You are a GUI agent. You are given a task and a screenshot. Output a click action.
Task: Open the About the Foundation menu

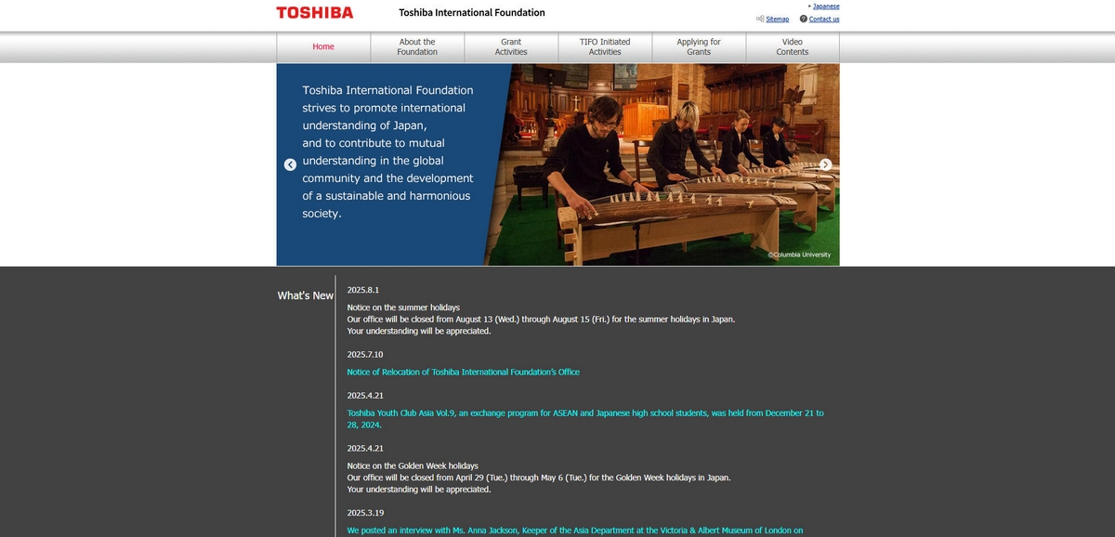[x=417, y=47]
